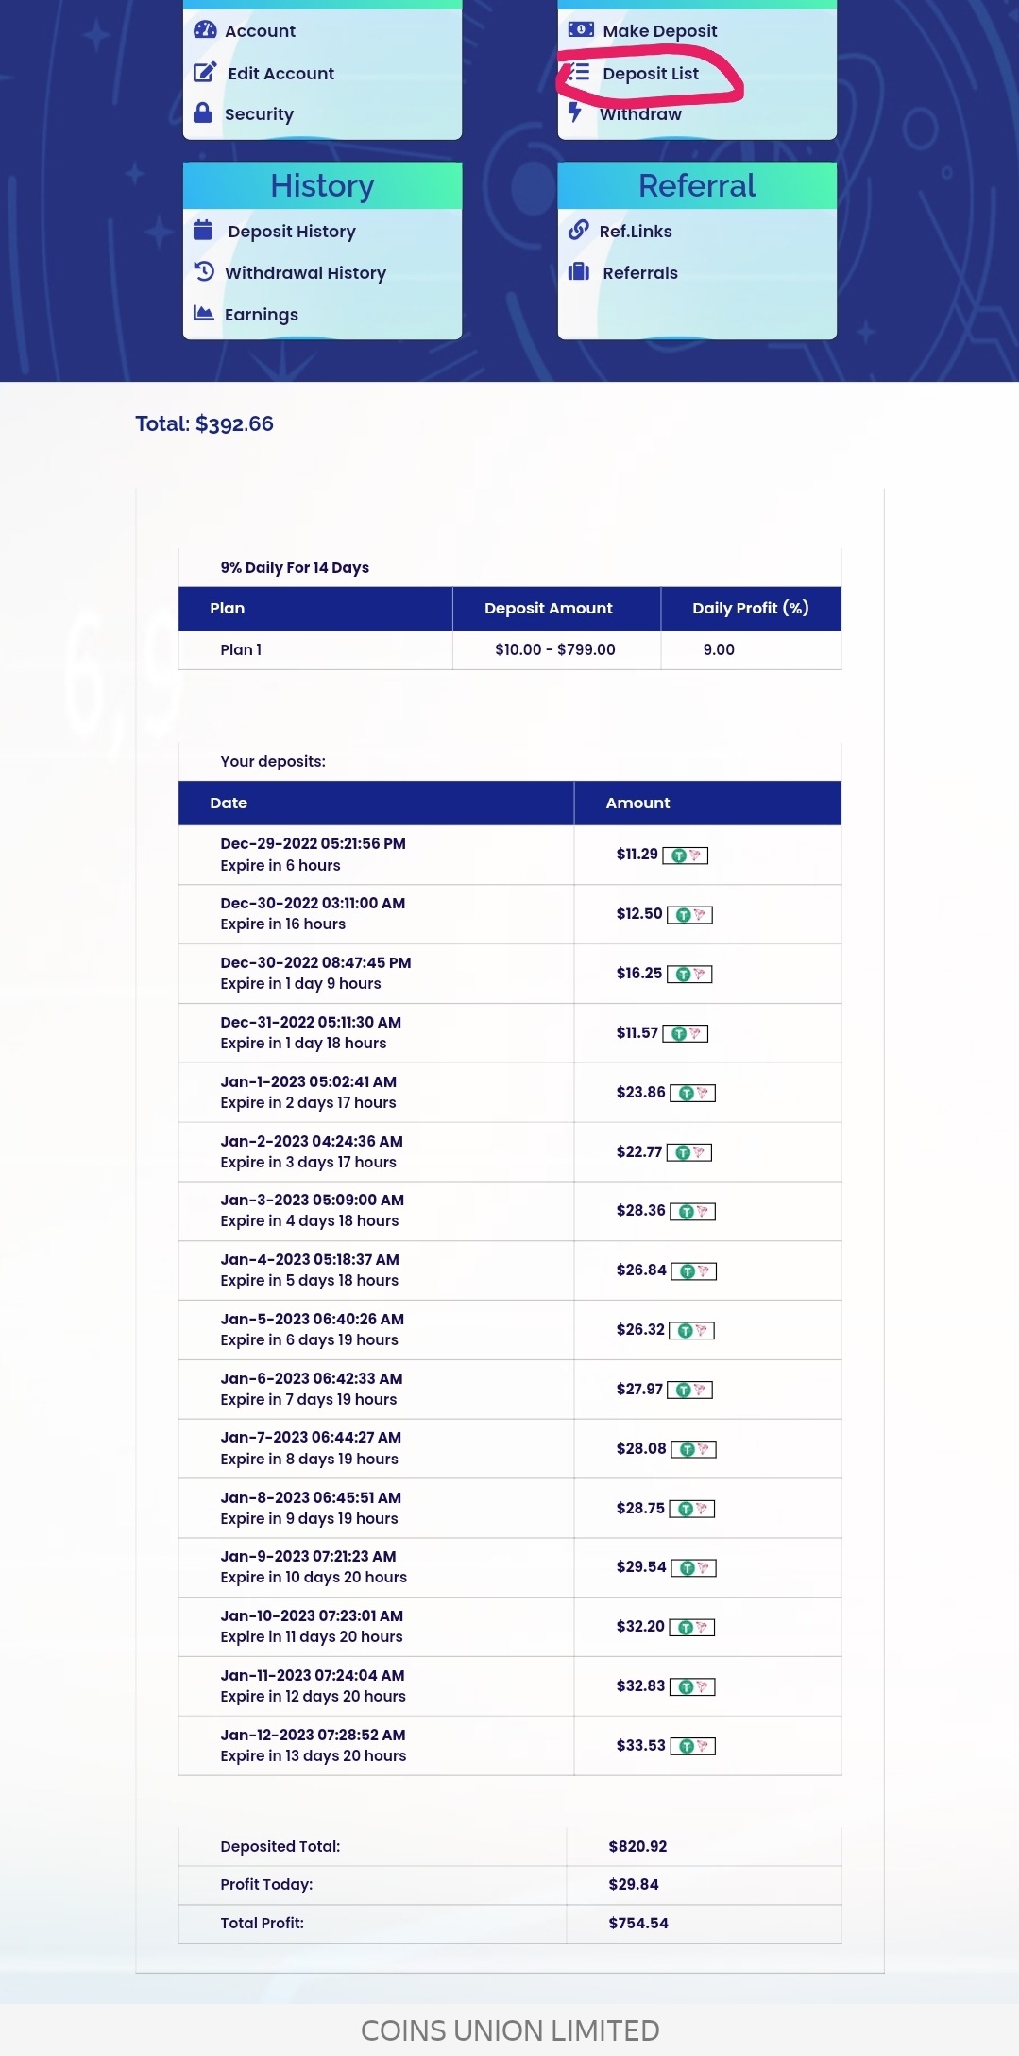Click the Ref.Links chain icon
Image resolution: width=1019 pixels, height=2056 pixels.
pyautogui.click(x=578, y=231)
